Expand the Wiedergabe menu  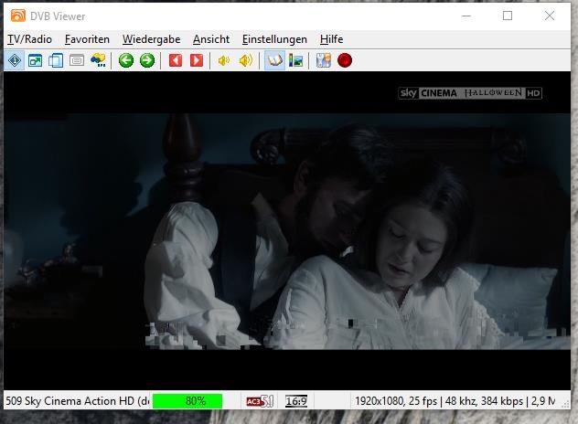pyautogui.click(x=151, y=39)
